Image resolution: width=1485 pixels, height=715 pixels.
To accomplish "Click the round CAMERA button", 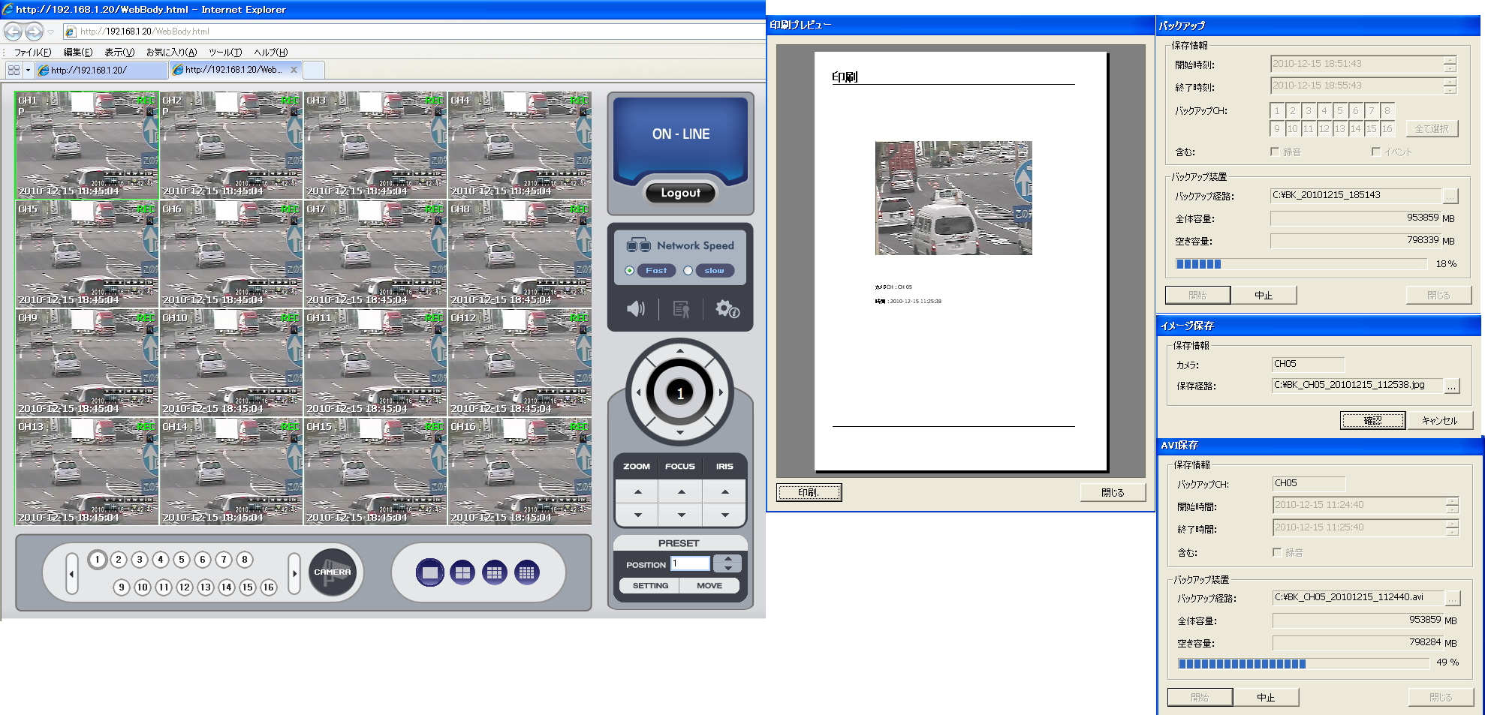I will [x=333, y=572].
